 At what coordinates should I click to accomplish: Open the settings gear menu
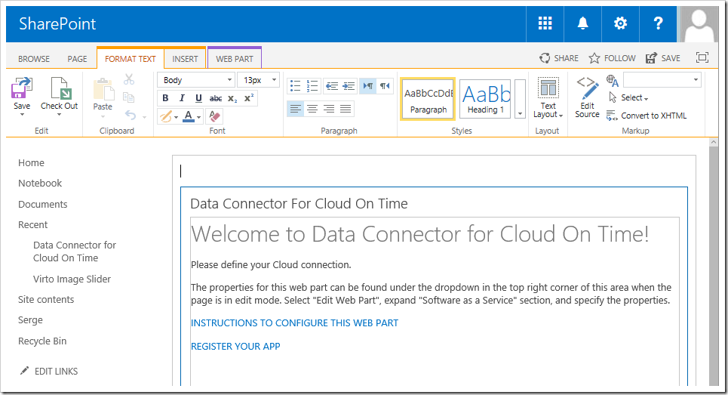[620, 23]
